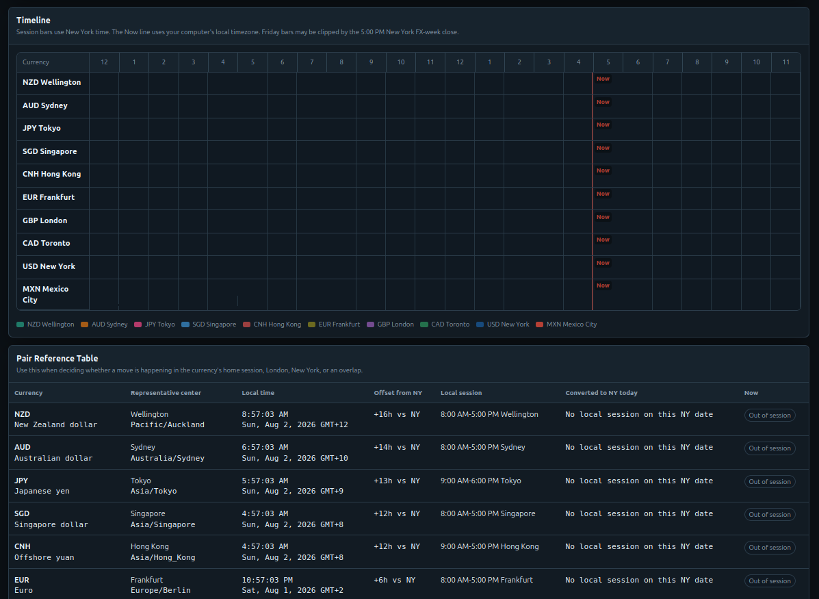The width and height of the screenshot is (819, 599).
Task: Select the CNH Hong Kong timeline row label
Action: 52,174
